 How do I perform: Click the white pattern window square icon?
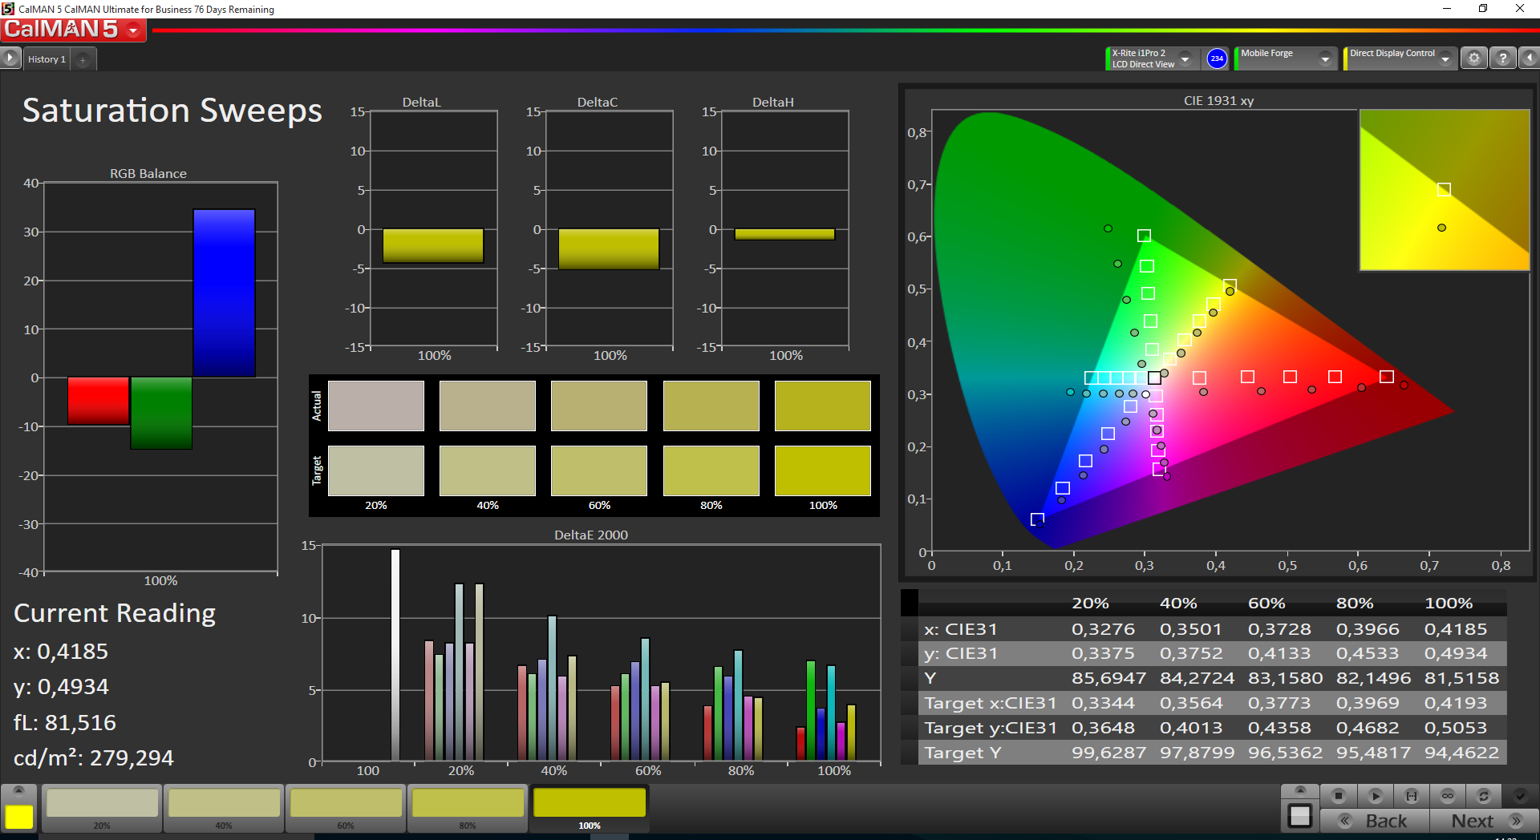click(x=1300, y=817)
